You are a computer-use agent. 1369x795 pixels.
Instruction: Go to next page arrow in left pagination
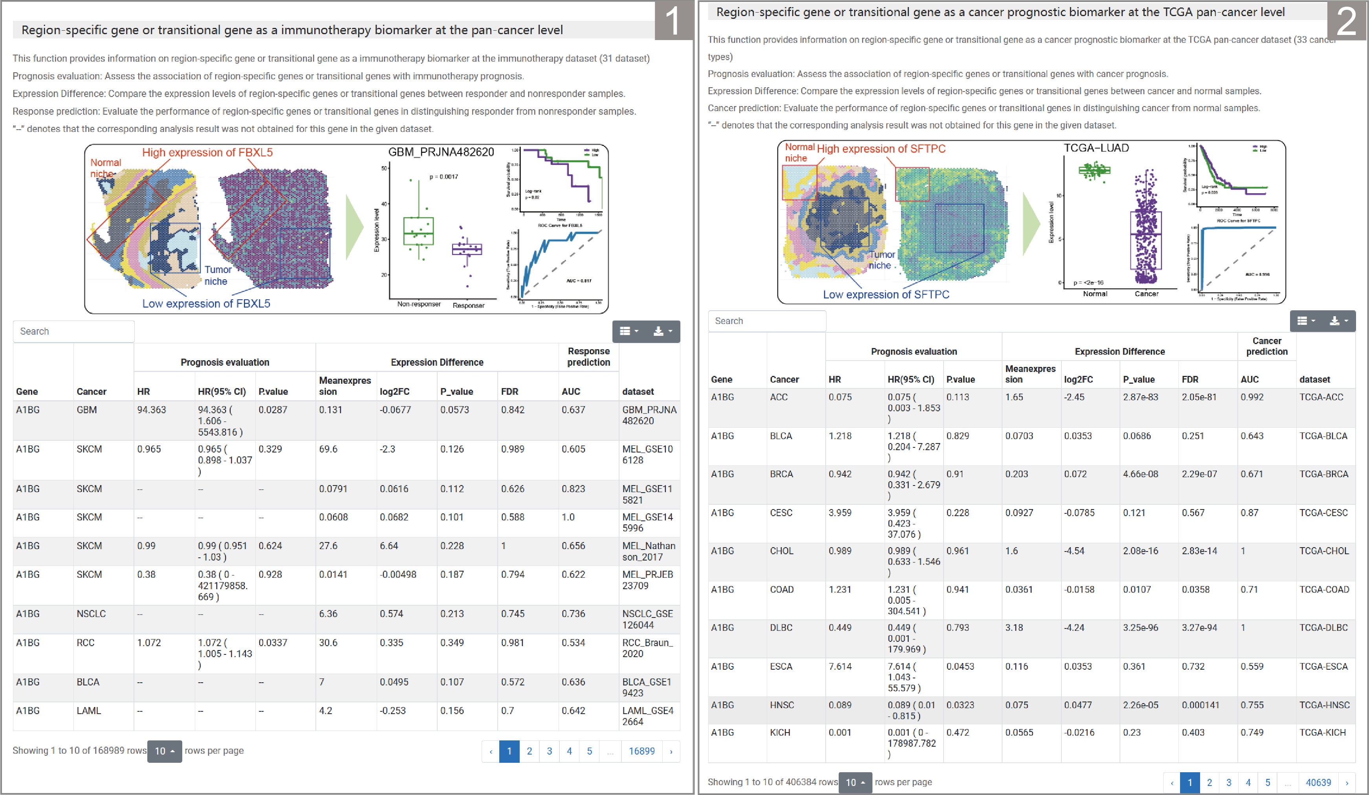[671, 751]
